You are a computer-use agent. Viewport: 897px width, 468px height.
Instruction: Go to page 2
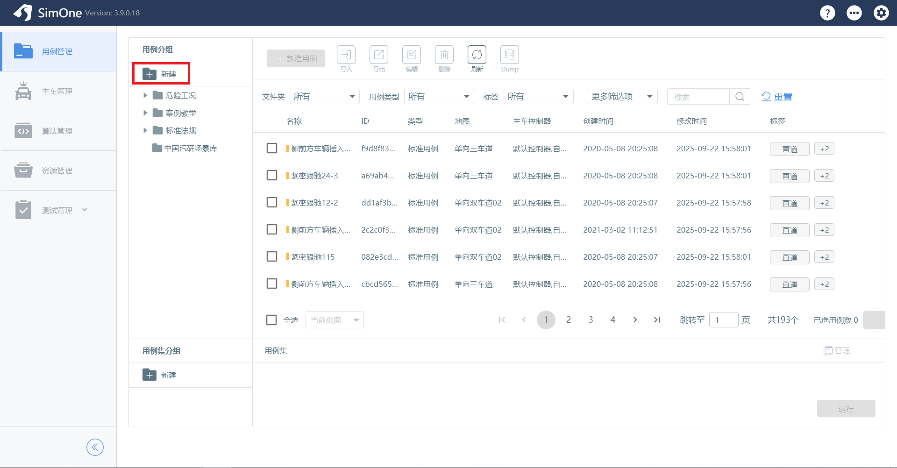coord(569,320)
